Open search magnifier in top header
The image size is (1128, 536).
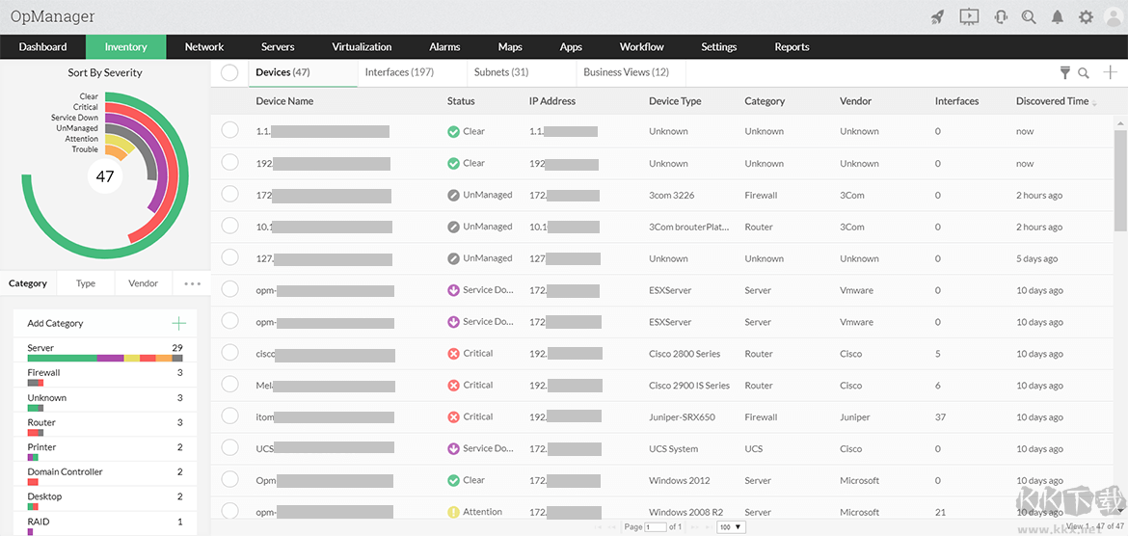1029,17
